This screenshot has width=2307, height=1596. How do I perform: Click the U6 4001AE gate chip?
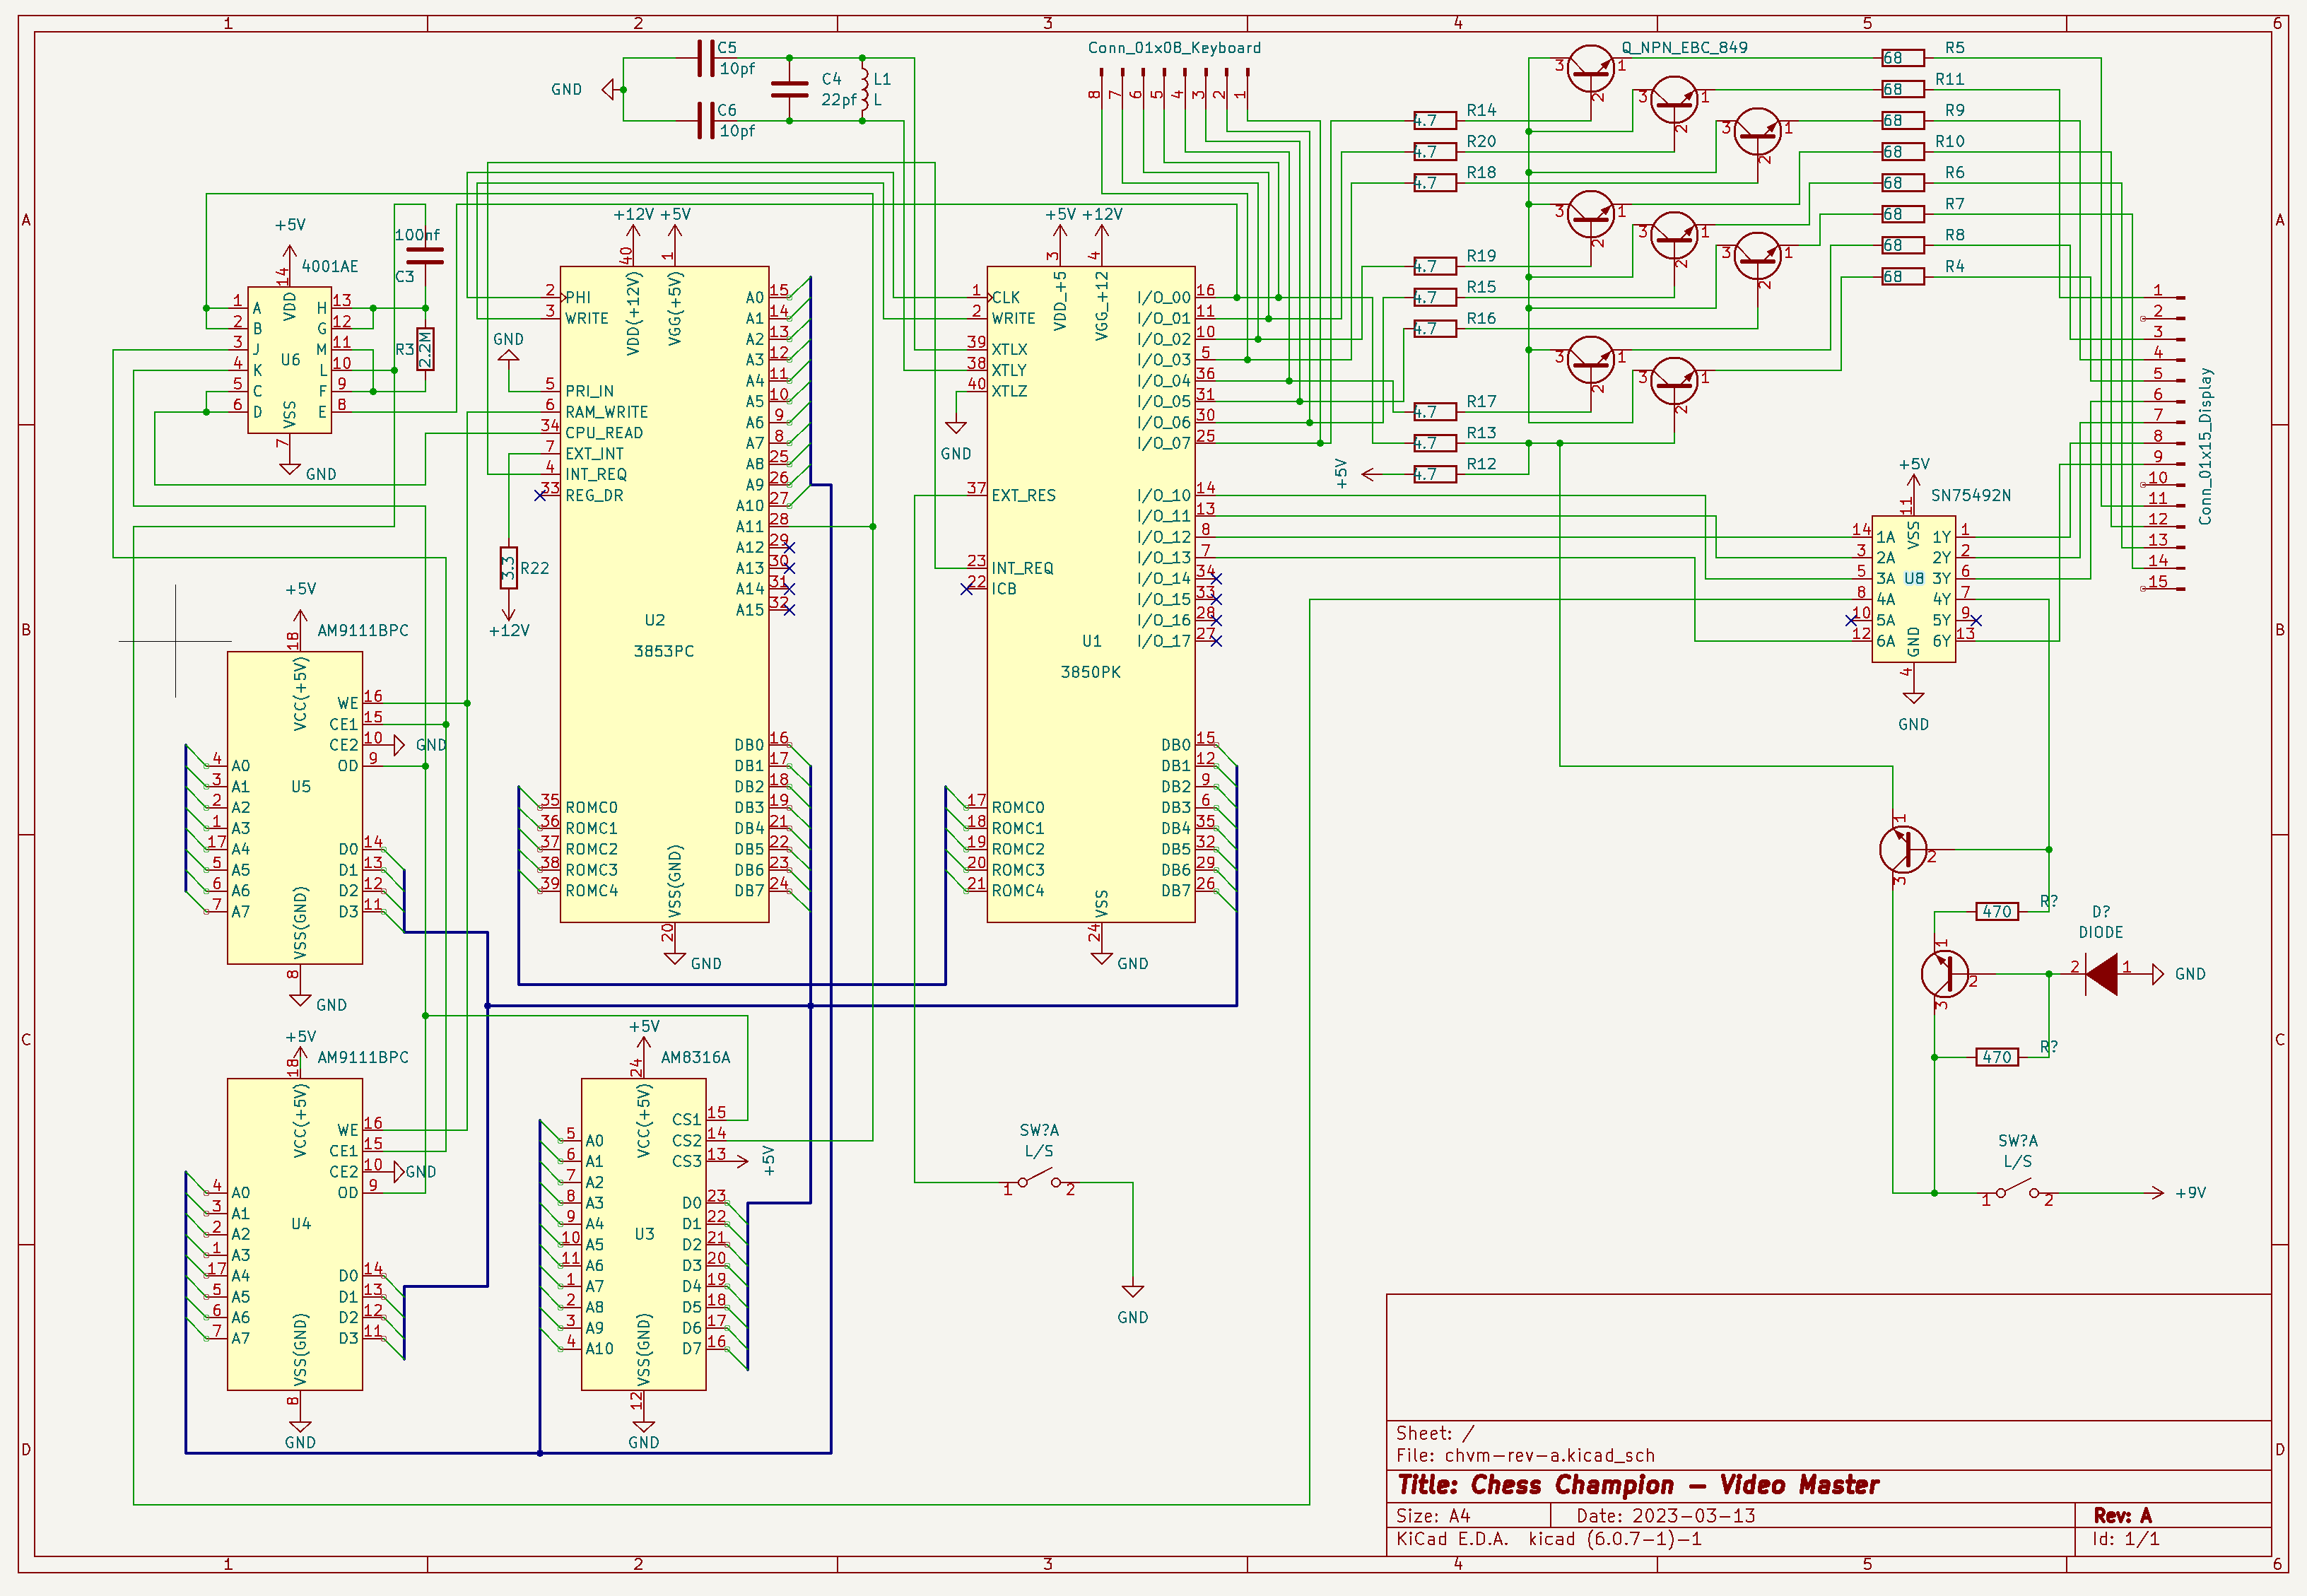[x=290, y=360]
